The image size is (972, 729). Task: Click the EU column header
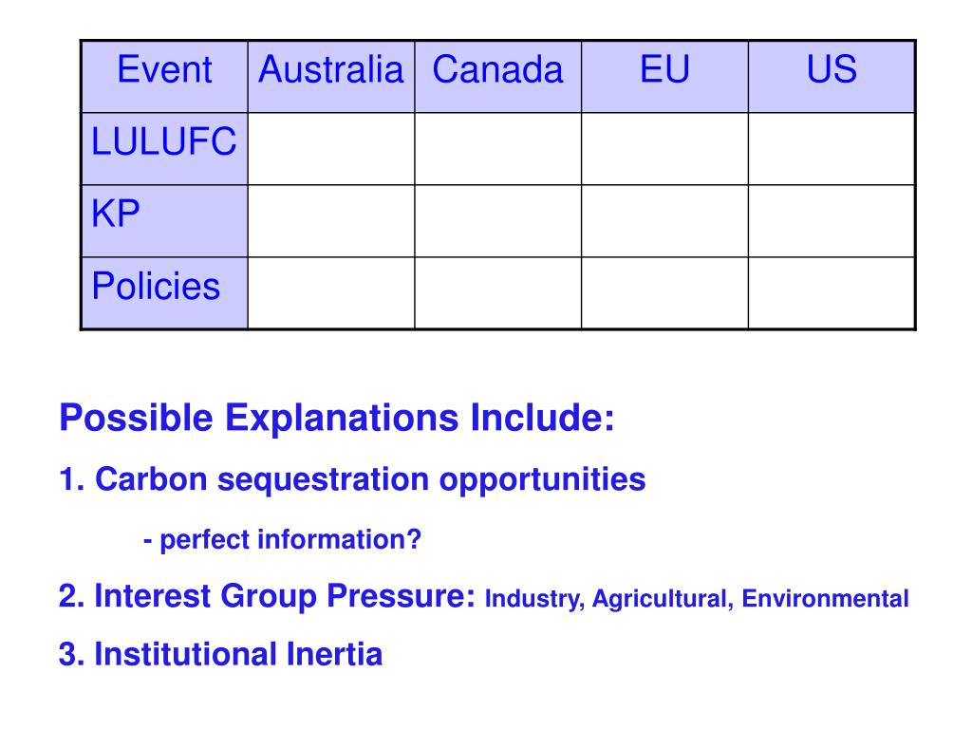coord(664,76)
